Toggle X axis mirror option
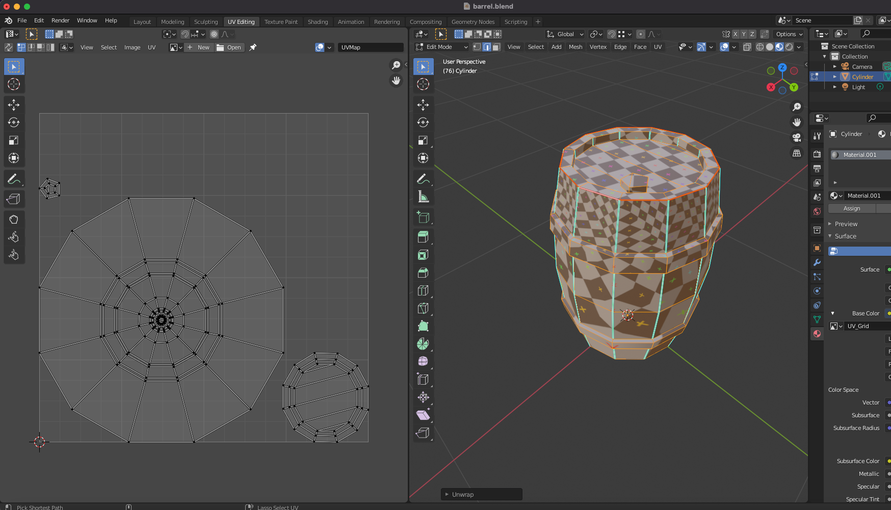The image size is (891, 510). [x=735, y=34]
